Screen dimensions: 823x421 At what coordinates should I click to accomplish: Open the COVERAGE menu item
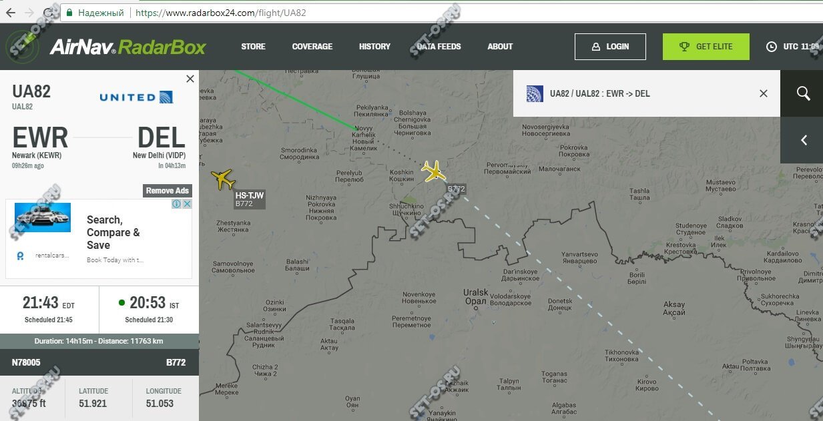(312, 47)
